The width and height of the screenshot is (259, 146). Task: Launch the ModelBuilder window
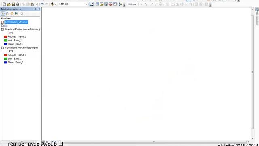point(121,4)
